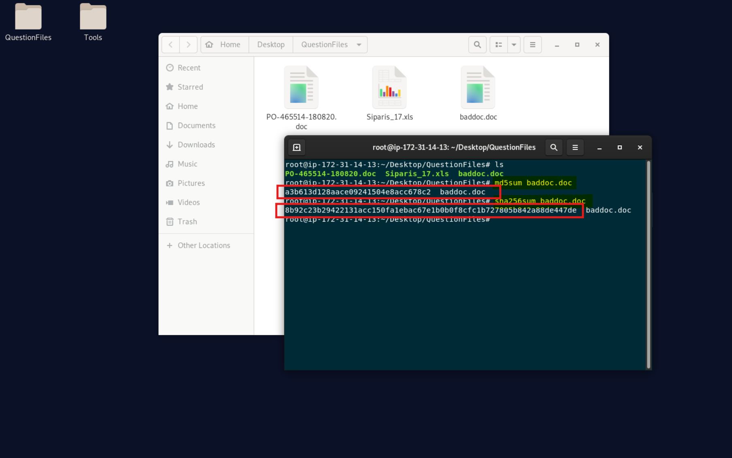
Task: Click the last terminal prompt line
Action: tap(388, 219)
